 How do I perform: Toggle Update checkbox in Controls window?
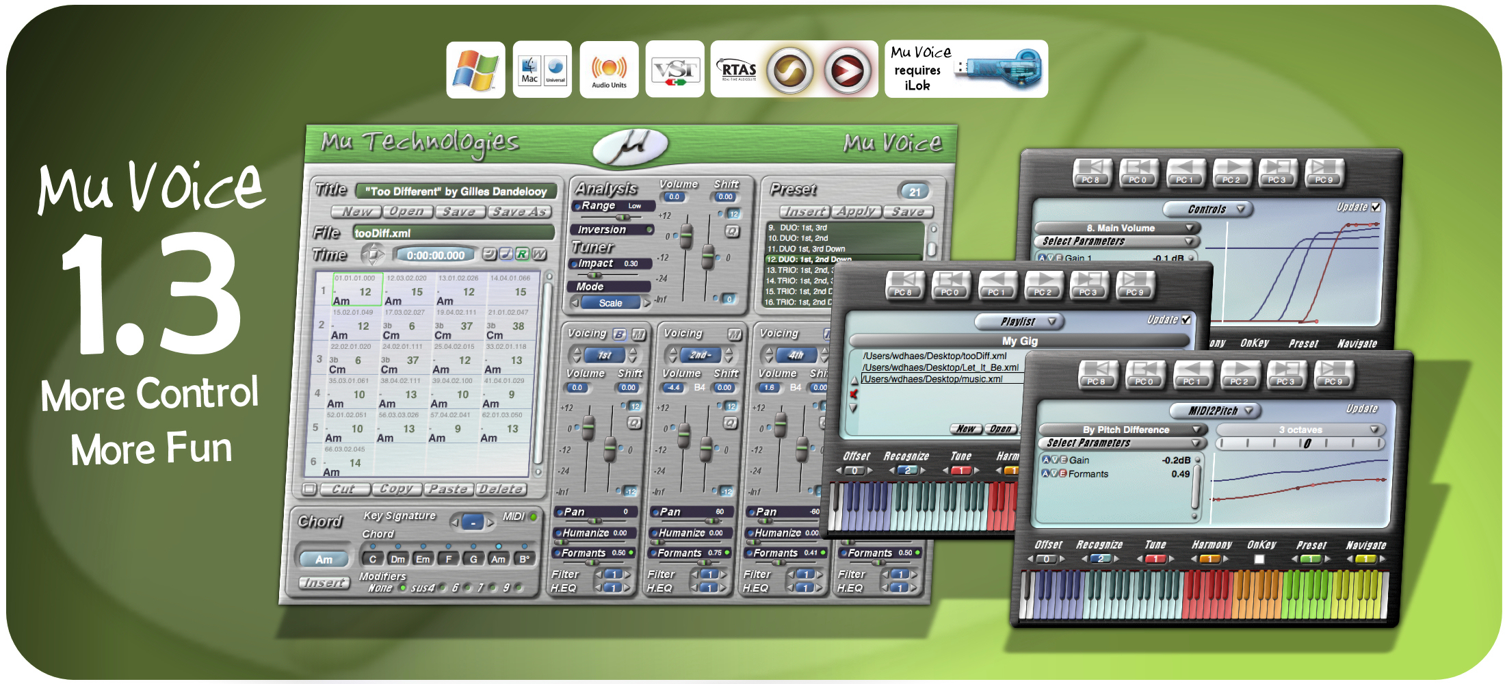[1376, 207]
